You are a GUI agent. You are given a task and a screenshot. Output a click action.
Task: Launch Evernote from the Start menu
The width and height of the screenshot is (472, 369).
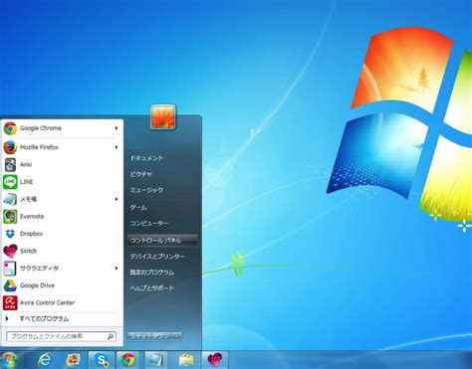[x=62, y=217]
